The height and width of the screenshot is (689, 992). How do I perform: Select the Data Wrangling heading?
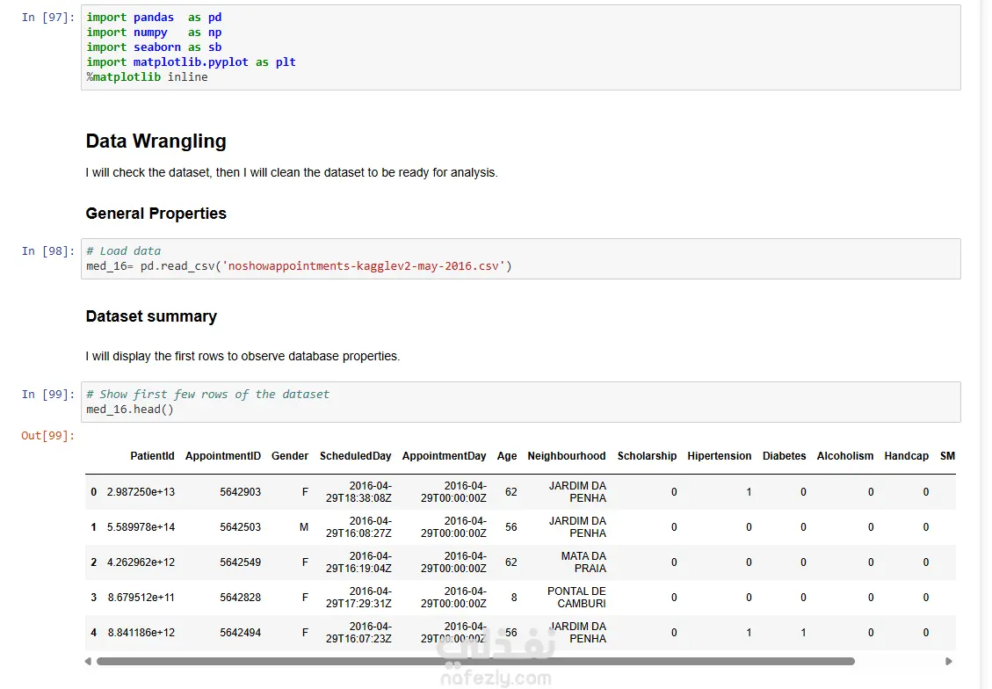156,141
